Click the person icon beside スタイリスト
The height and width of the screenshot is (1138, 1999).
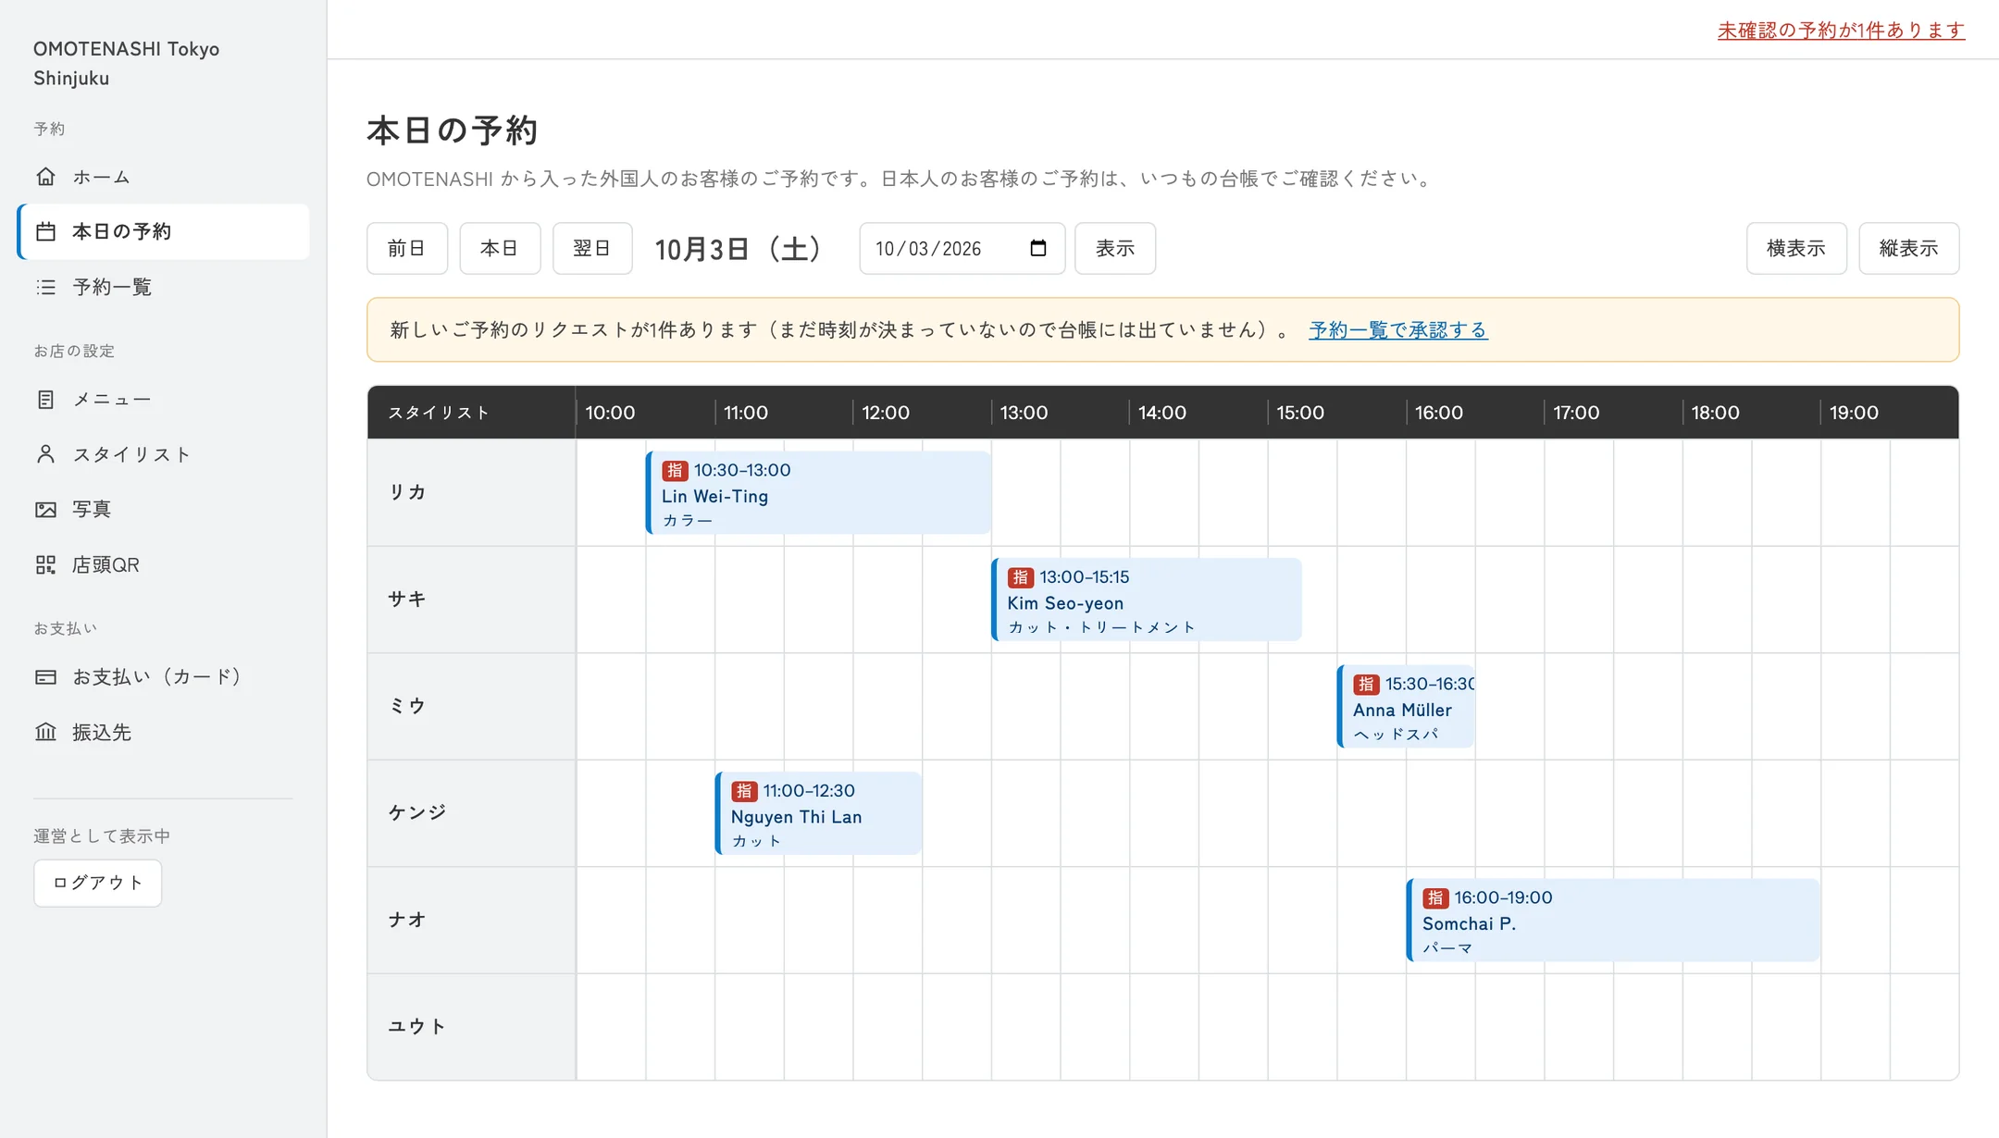(45, 454)
